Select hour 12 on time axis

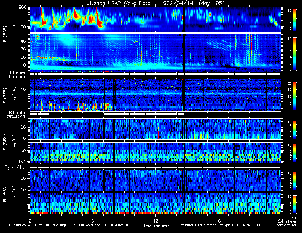coord(155,221)
